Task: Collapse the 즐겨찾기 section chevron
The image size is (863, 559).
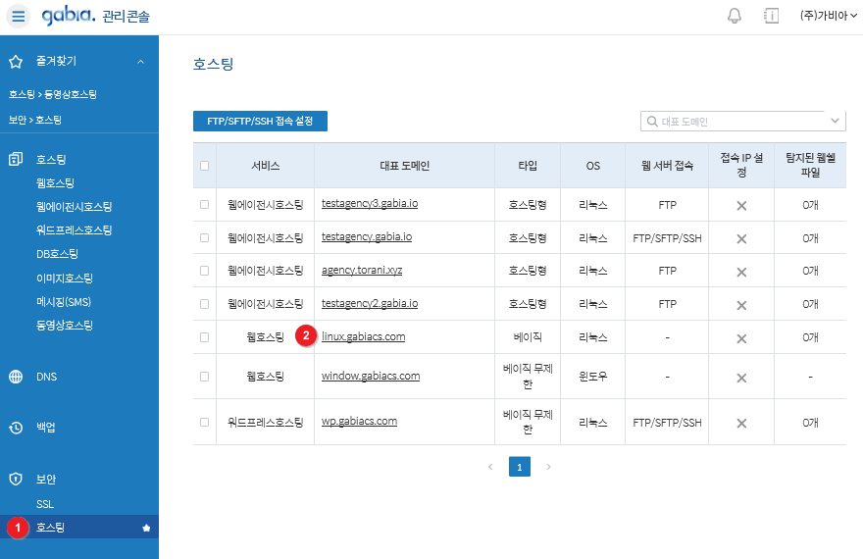Action: click(x=141, y=62)
